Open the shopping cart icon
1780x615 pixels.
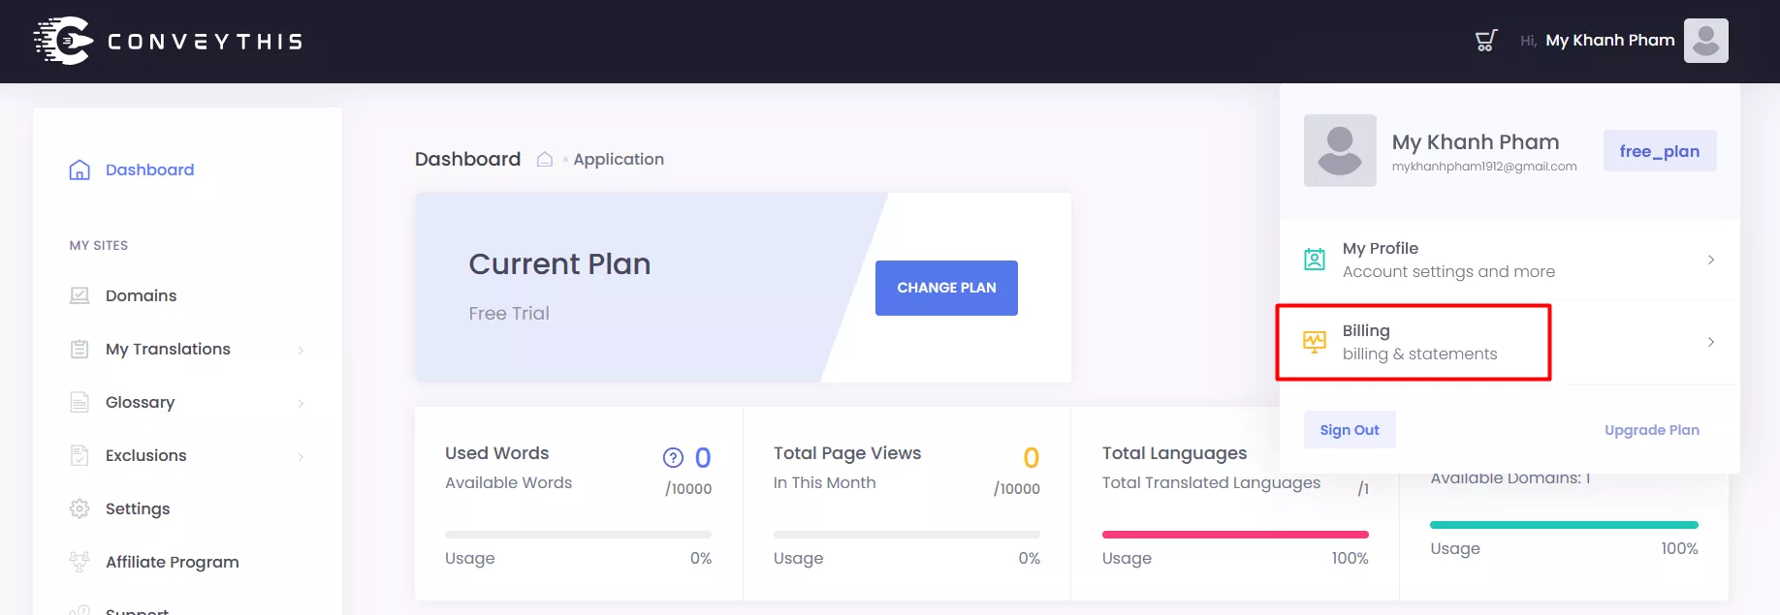pos(1485,41)
